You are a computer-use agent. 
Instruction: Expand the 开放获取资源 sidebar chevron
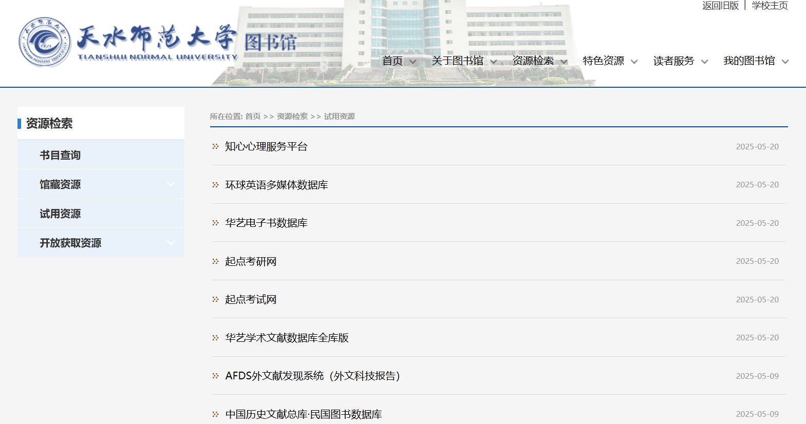pos(171,243)
